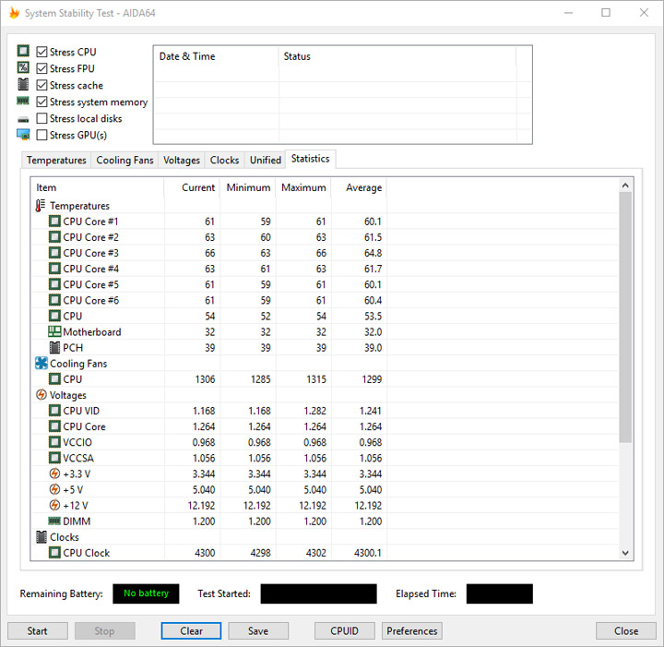
Task: Click the CPU chip icon beside Stress CPU
Action: [x=23, y=52]
